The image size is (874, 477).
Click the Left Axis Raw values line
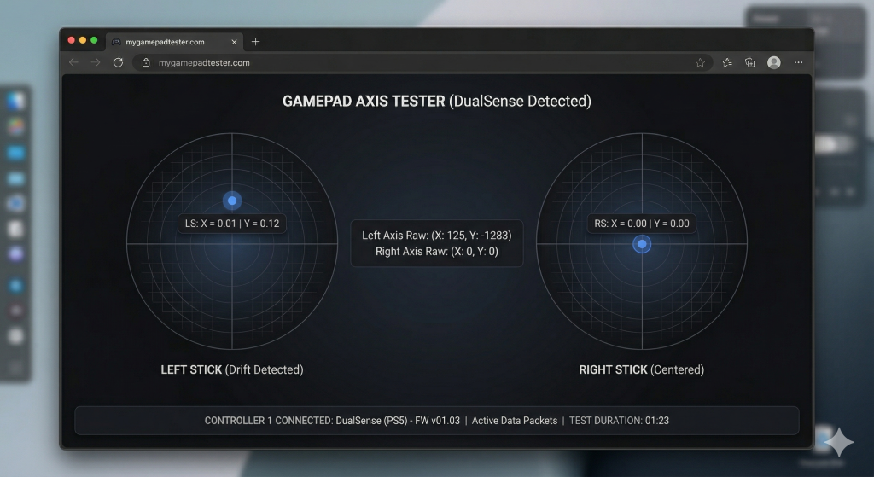pos(436,236)
